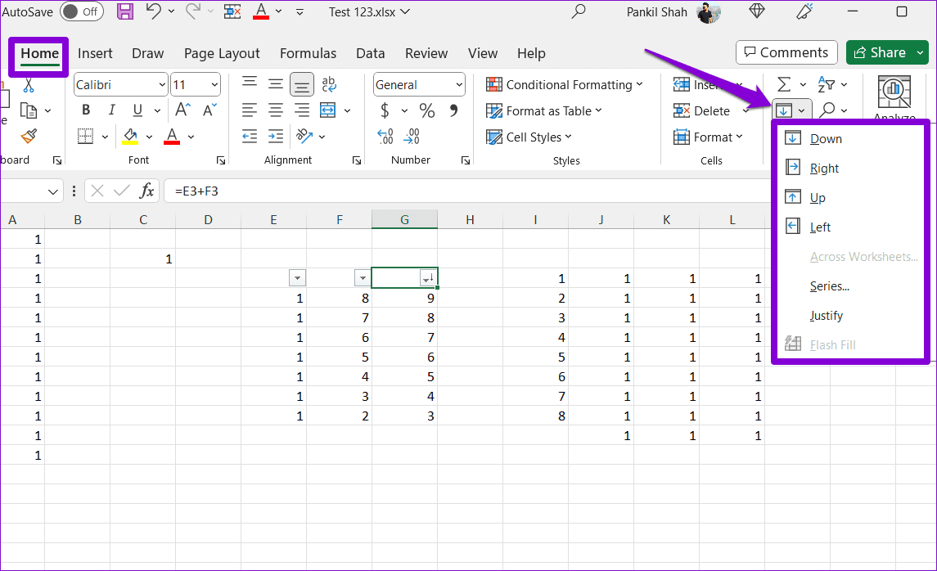Toggle Wrap Text for the cell
Screen dimensions: 937x571
click(x=329, y=83)
